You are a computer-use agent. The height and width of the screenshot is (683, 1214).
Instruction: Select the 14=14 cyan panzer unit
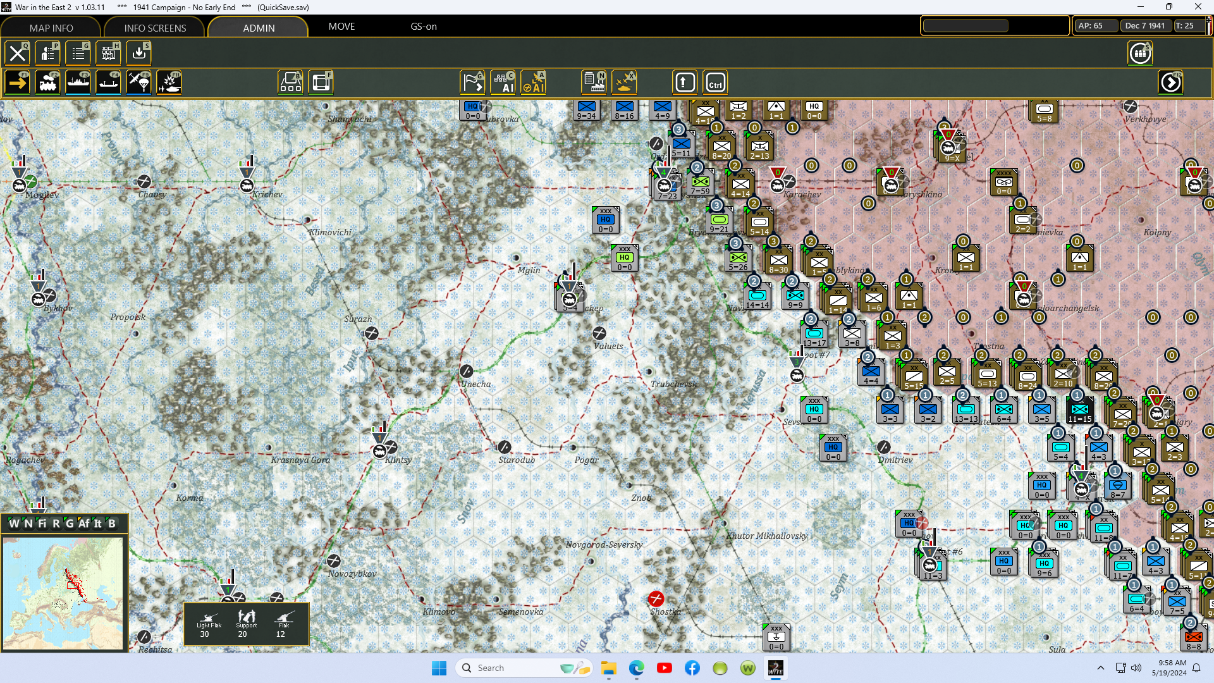pyautogui.click(x=757, y=296)
